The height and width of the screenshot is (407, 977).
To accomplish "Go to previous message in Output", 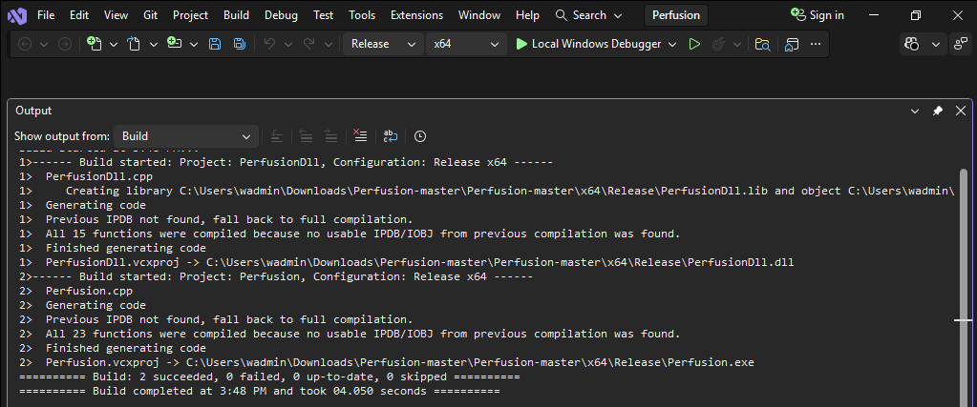I will pos(306,136).
